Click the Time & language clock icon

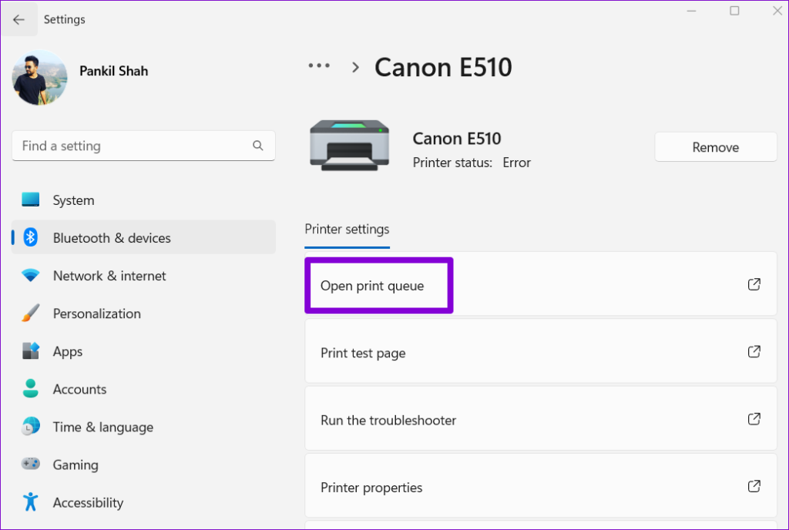point(30,427)
